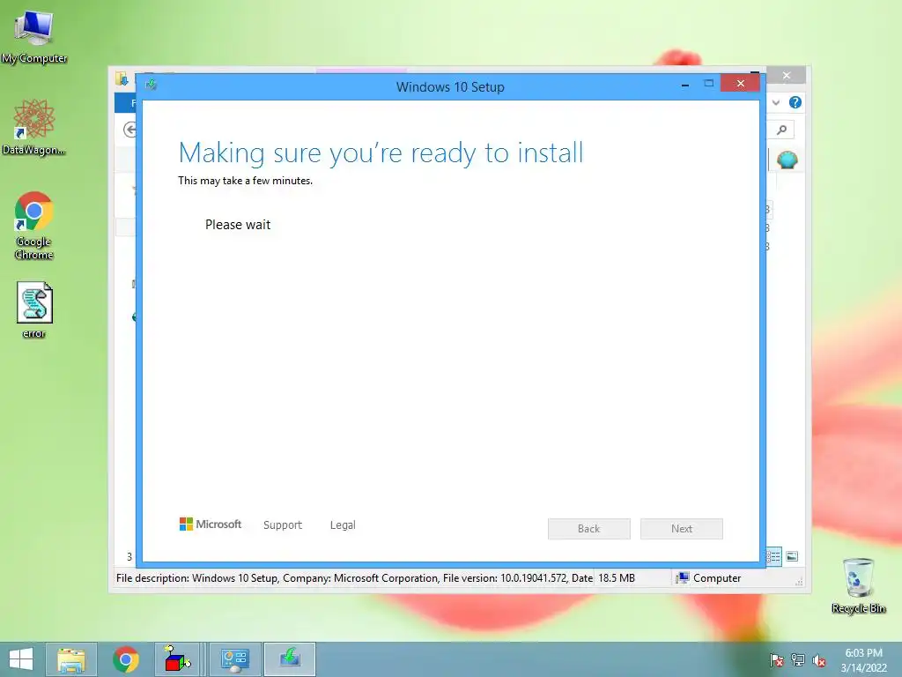The height and width of the screenshot is (677, 902).
Task: Switch Explorer to large icons view
Action: point(792,556)
